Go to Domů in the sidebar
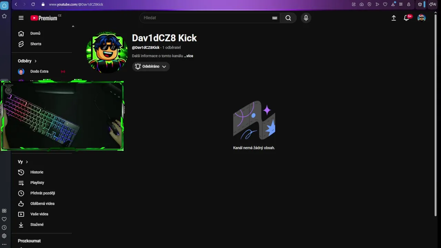441x248 pixels. (x=35, y=33)
